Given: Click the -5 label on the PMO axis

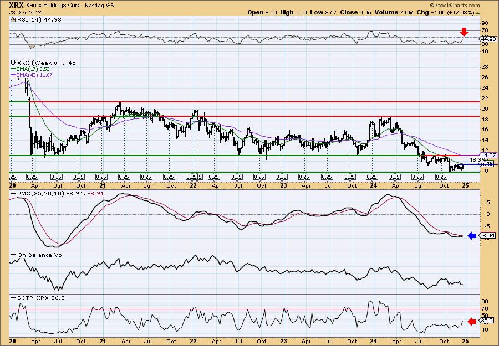Looking at the screenshot, I should 487,226.
